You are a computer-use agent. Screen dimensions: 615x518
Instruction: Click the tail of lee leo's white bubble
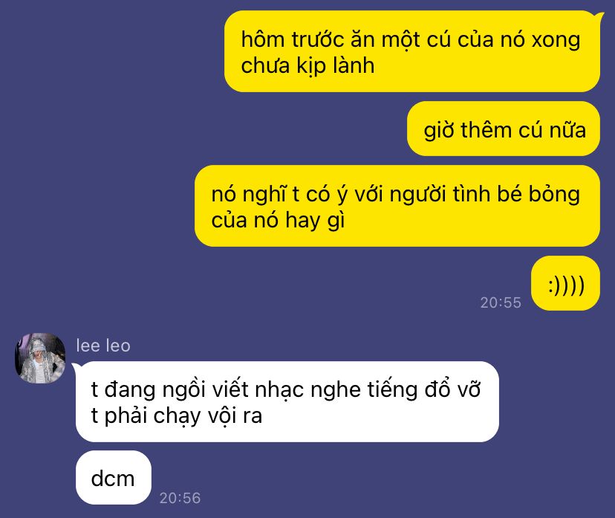[x=76, y=366]
